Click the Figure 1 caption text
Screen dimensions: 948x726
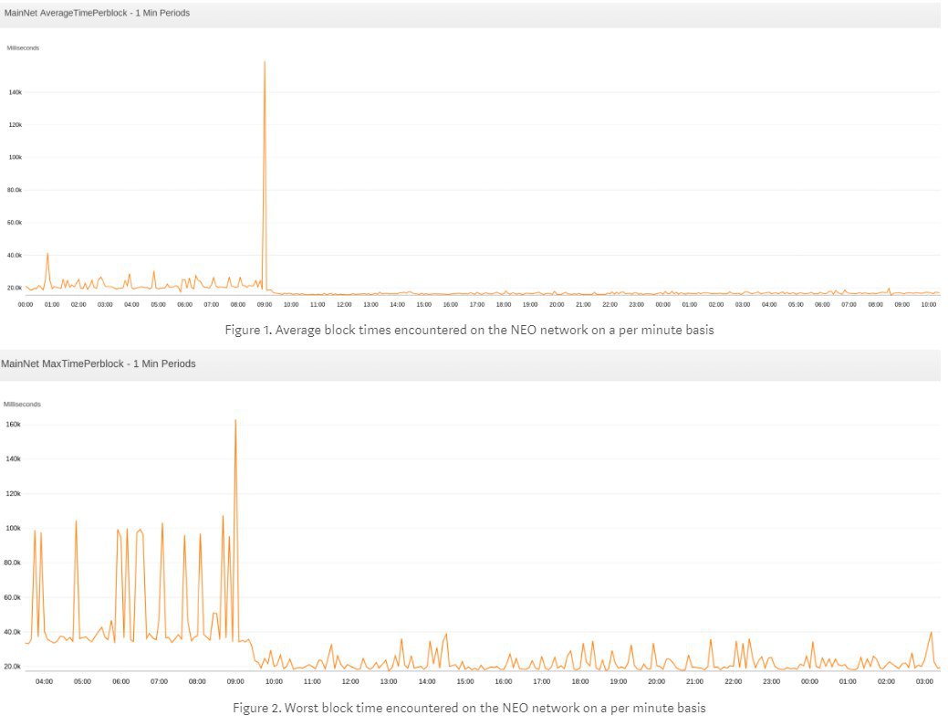click(x=469, y=330)
